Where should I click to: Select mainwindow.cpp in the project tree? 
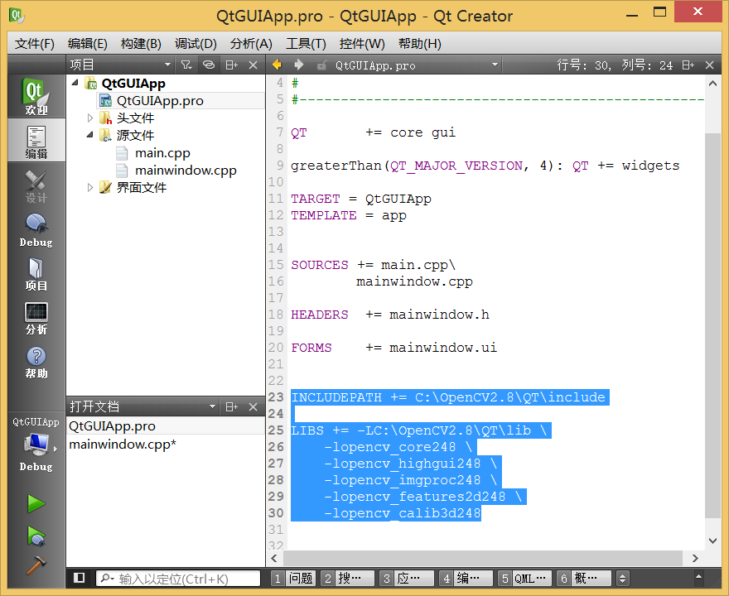[186, 171]
